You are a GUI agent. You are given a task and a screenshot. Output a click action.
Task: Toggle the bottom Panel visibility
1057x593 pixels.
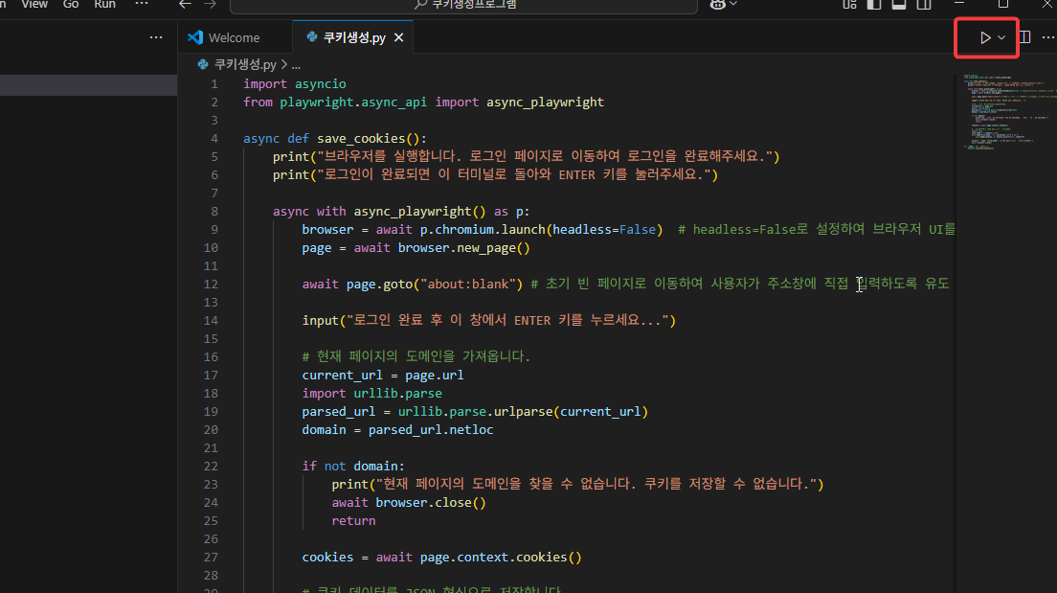pos(898,5)
